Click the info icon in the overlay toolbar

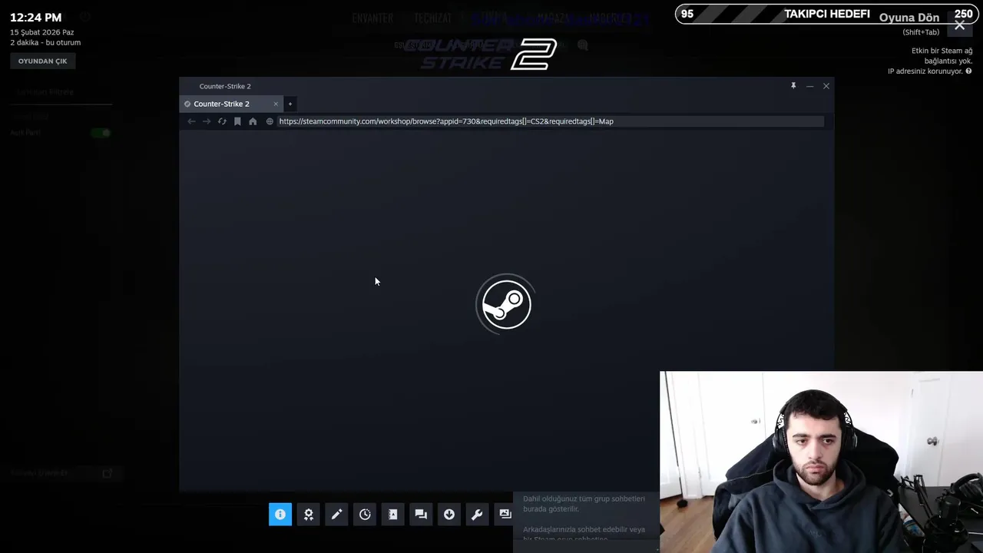tap(280, 515)
